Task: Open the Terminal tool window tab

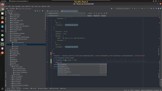Action: point(33,88)
